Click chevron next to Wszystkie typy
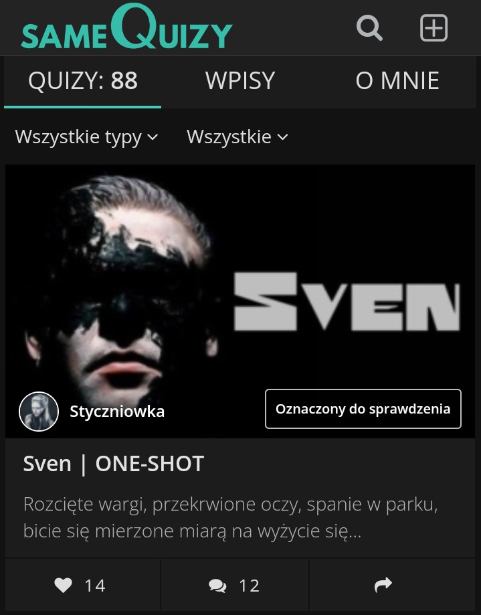481x615 pixels. (x=153, y=137)
